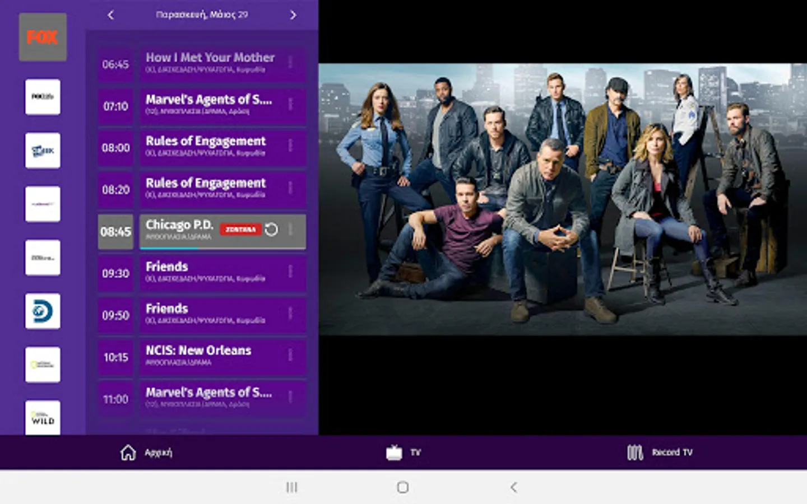Open options menu for 09:30 Friends
807x504 pixels.
[x=290, y=272]
